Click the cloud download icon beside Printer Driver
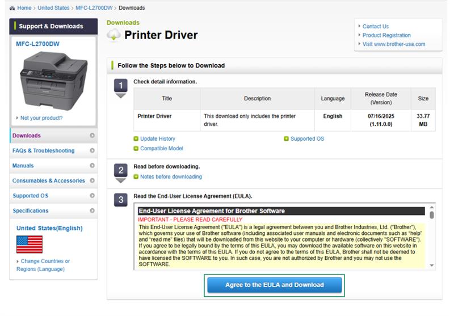Image resolution: width=454 pixels, height=316 pixels. (113, 35)
